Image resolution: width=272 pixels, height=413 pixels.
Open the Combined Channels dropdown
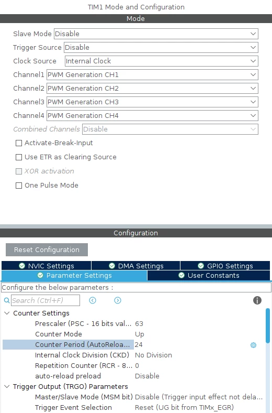[x=171, y=129]
